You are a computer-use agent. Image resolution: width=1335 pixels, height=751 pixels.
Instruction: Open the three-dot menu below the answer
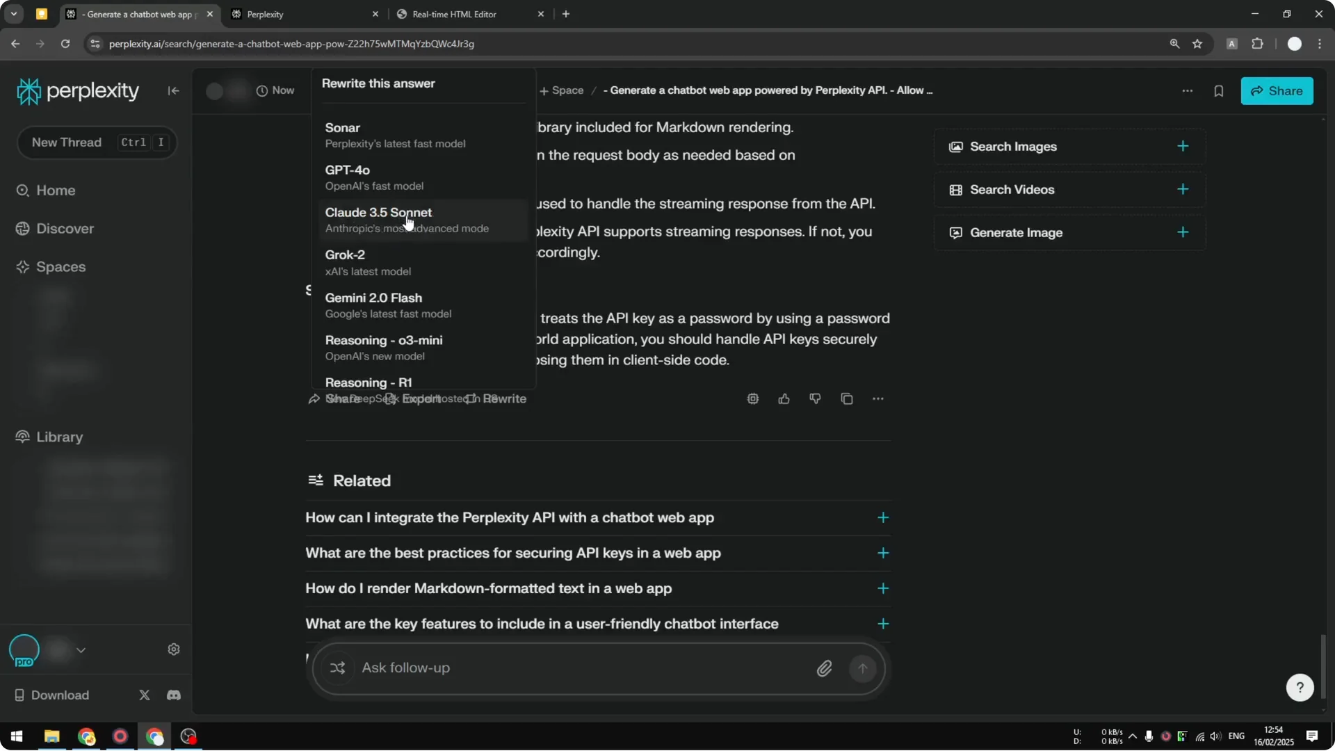coord(878,398)
